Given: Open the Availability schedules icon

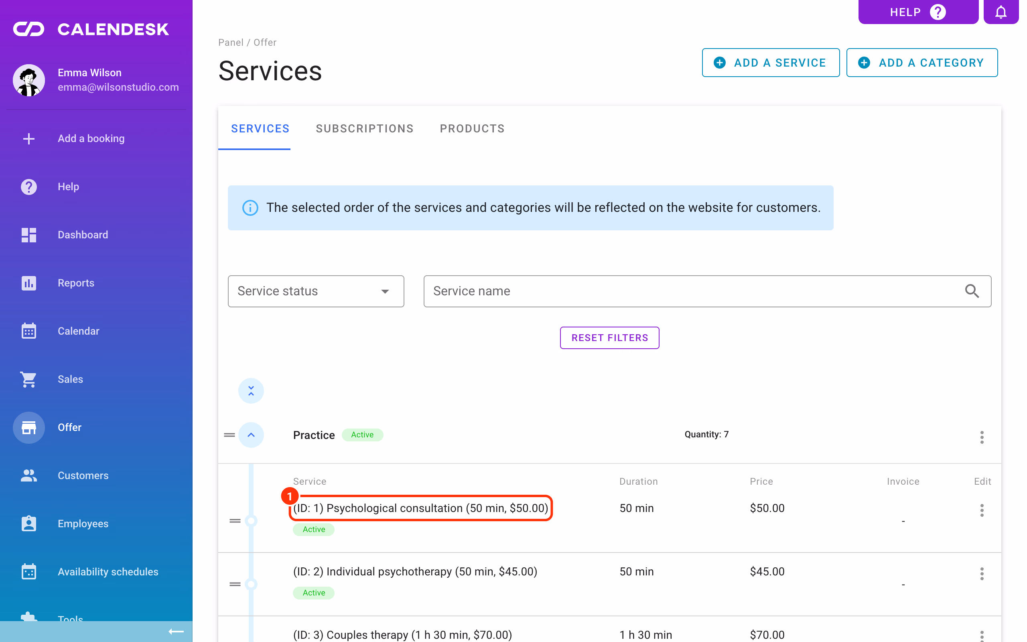Looking at the screenshot, I should [x=29, y=571].
